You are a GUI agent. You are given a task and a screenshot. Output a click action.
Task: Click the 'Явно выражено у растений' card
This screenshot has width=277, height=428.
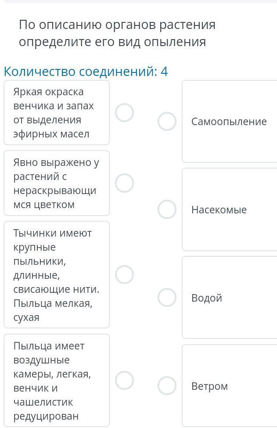click(56, 183)
